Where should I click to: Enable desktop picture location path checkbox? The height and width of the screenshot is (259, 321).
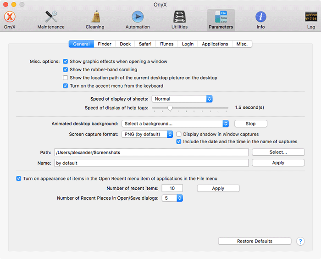coord(66,78)
